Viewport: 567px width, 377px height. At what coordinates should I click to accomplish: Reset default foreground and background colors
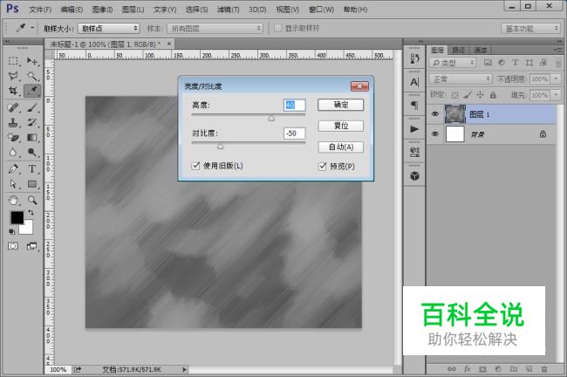coord(12,231)
